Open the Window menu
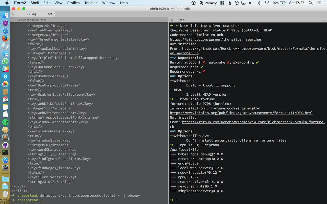 [x=109, y=3]
